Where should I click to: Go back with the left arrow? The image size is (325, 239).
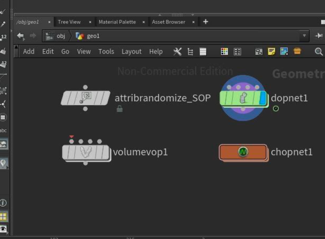(x=21, y=36)
